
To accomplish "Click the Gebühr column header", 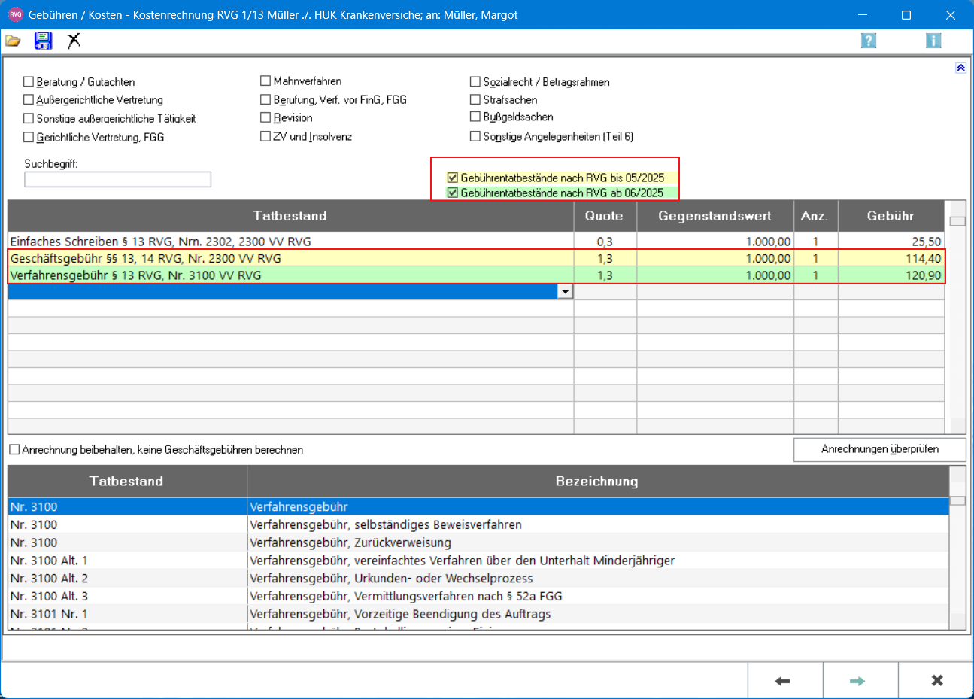I will click(891, 216).
